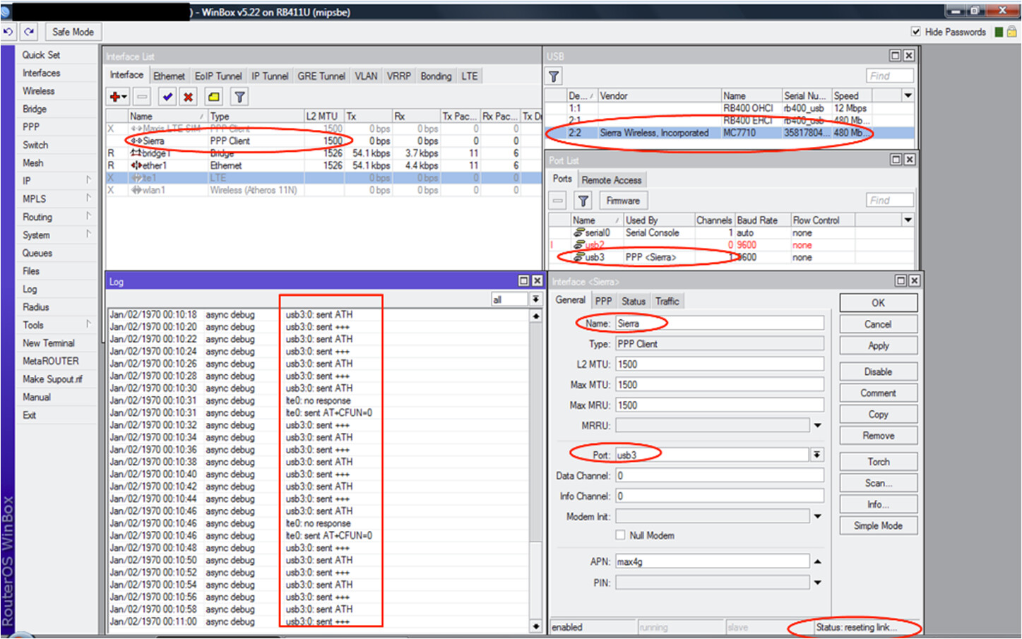
Task: Click the Firmware button in Port List
Action: (x=623, y=201)
